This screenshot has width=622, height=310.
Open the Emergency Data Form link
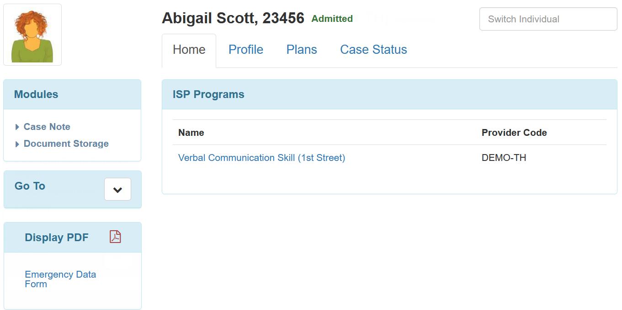[60, 279]
